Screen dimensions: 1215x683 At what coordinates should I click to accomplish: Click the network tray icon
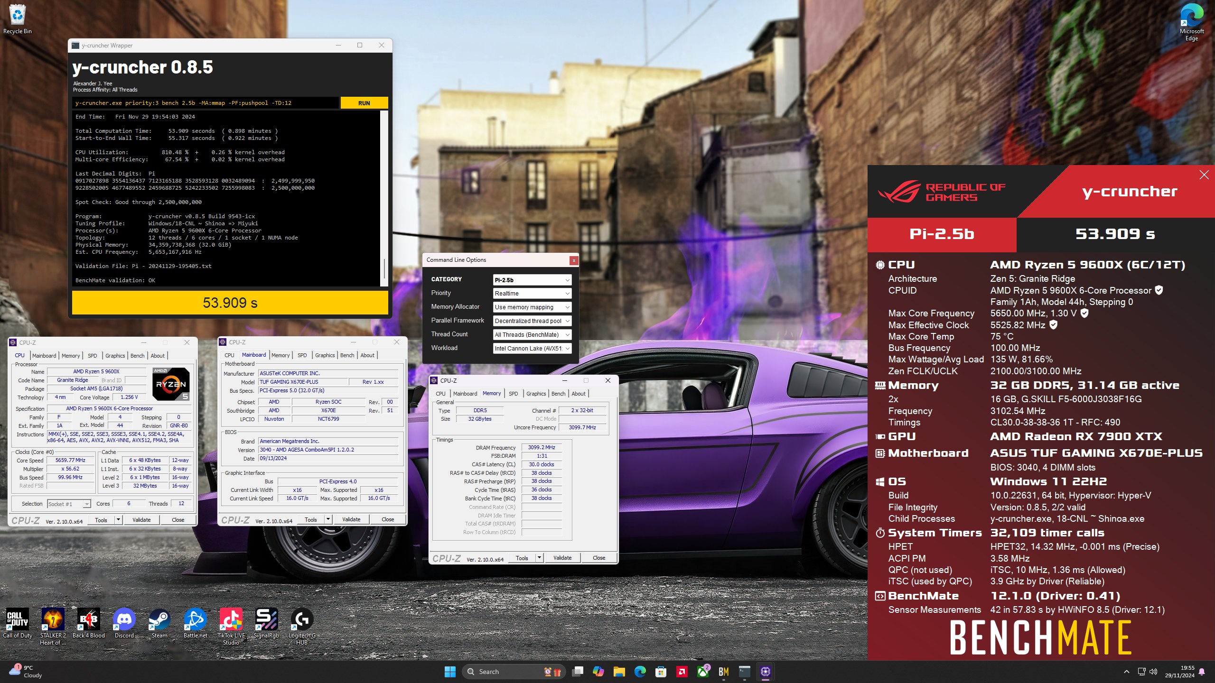pyautogui.click(x=1141, y=672)
